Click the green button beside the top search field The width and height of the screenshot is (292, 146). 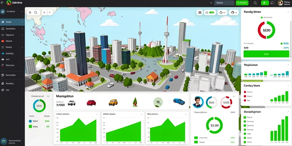tap(242, 3)
